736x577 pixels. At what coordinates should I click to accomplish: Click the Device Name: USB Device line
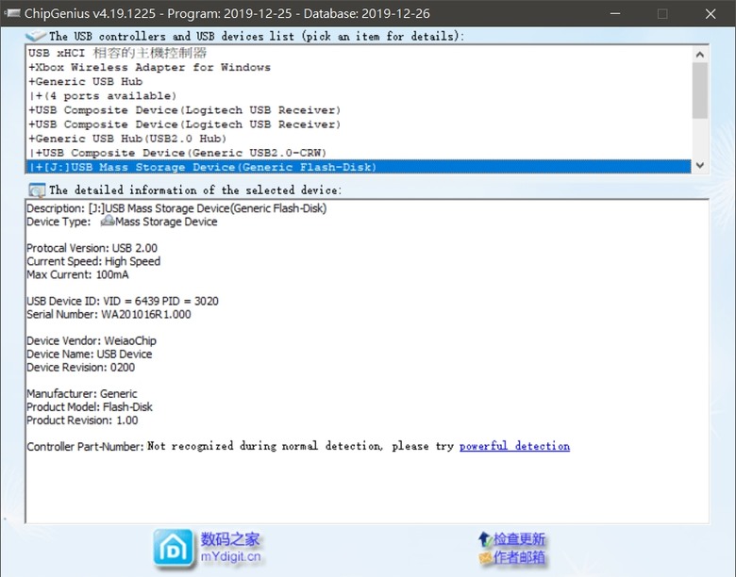click(x=90, y=354)
